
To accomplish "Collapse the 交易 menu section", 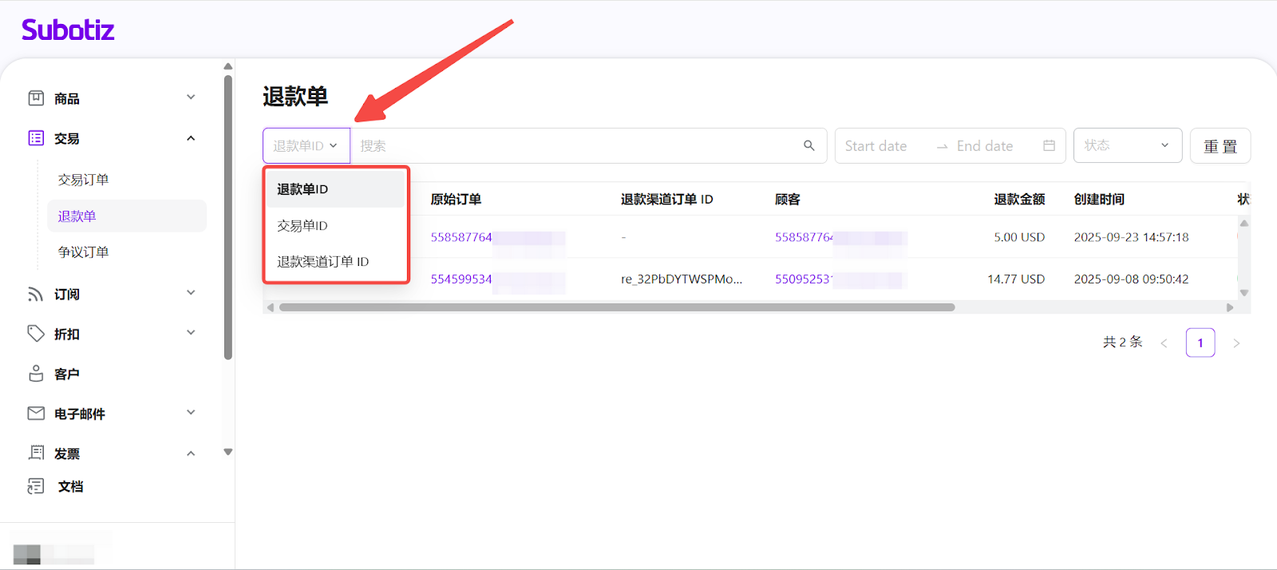I will (191, 138).
